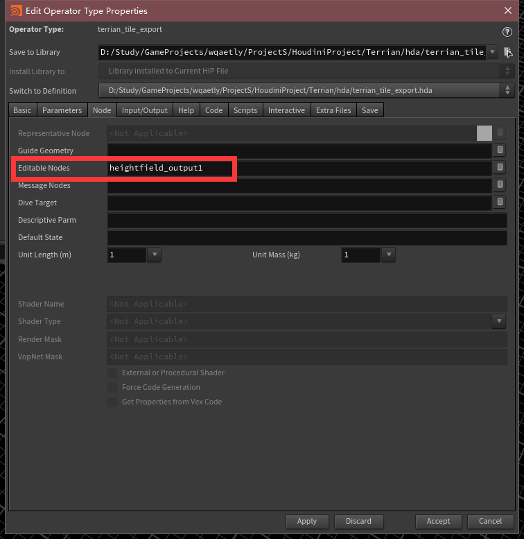The height and width of the screenshot is (539, 524).
Task: Open the Input/Output tab
Action: [x=145, y=110]
